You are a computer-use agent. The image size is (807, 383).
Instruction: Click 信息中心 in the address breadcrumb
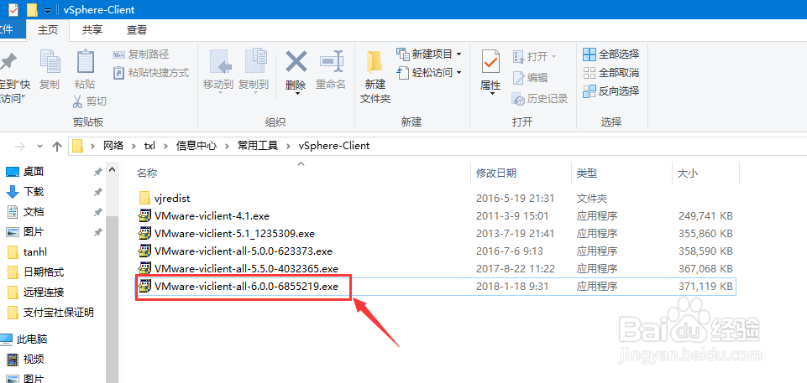point(197,146)
